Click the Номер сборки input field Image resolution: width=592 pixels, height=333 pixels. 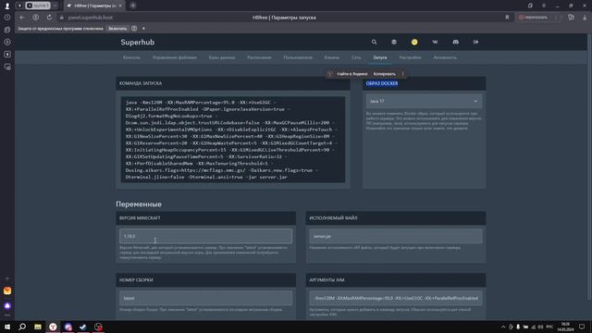[205, 298]
